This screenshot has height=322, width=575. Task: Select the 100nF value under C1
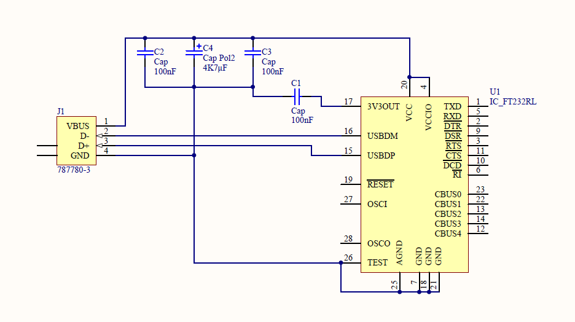302,120
